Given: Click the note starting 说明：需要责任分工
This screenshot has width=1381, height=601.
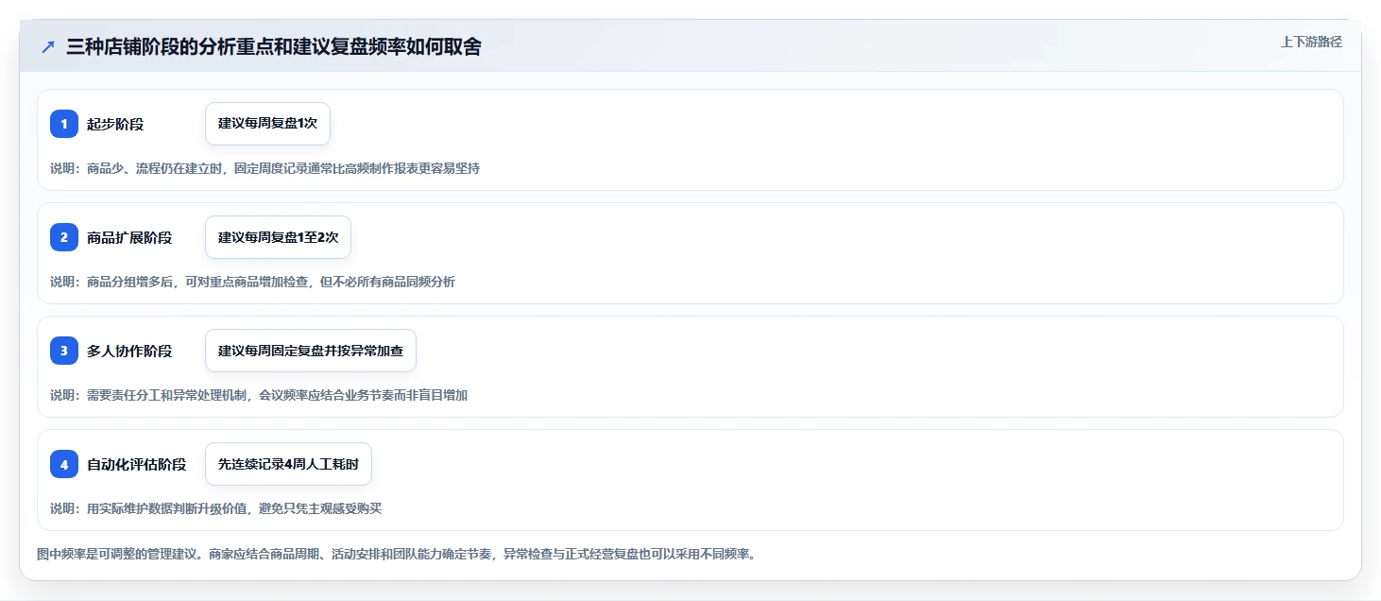Looking at the screenshot, I should (x=259, y=395).
